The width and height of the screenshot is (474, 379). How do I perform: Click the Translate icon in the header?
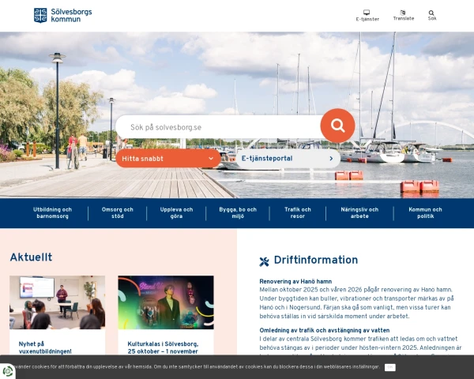tap(403, 13)
